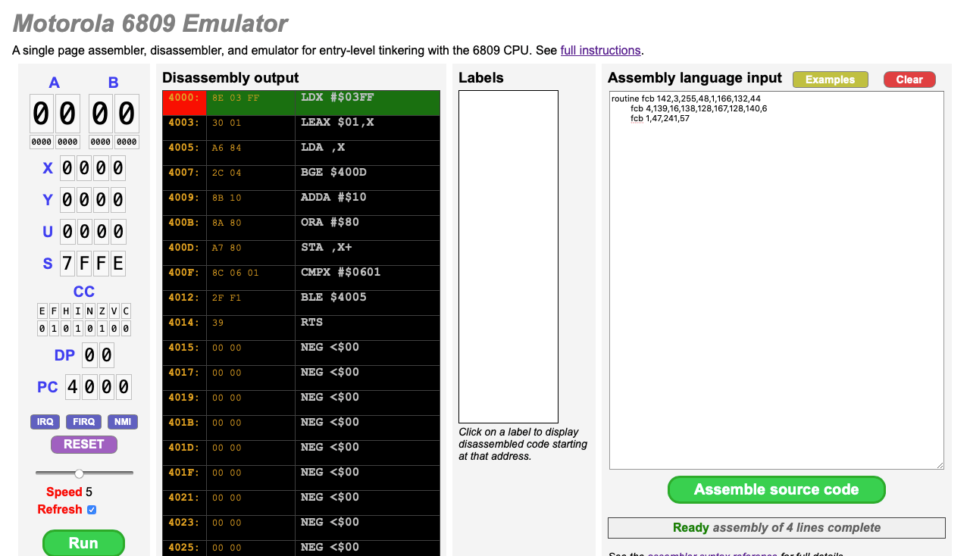The height and width of the screenshot is (556, 970).
Task: Trigger the IRQ interrupt button
Action: click(45, 422)
